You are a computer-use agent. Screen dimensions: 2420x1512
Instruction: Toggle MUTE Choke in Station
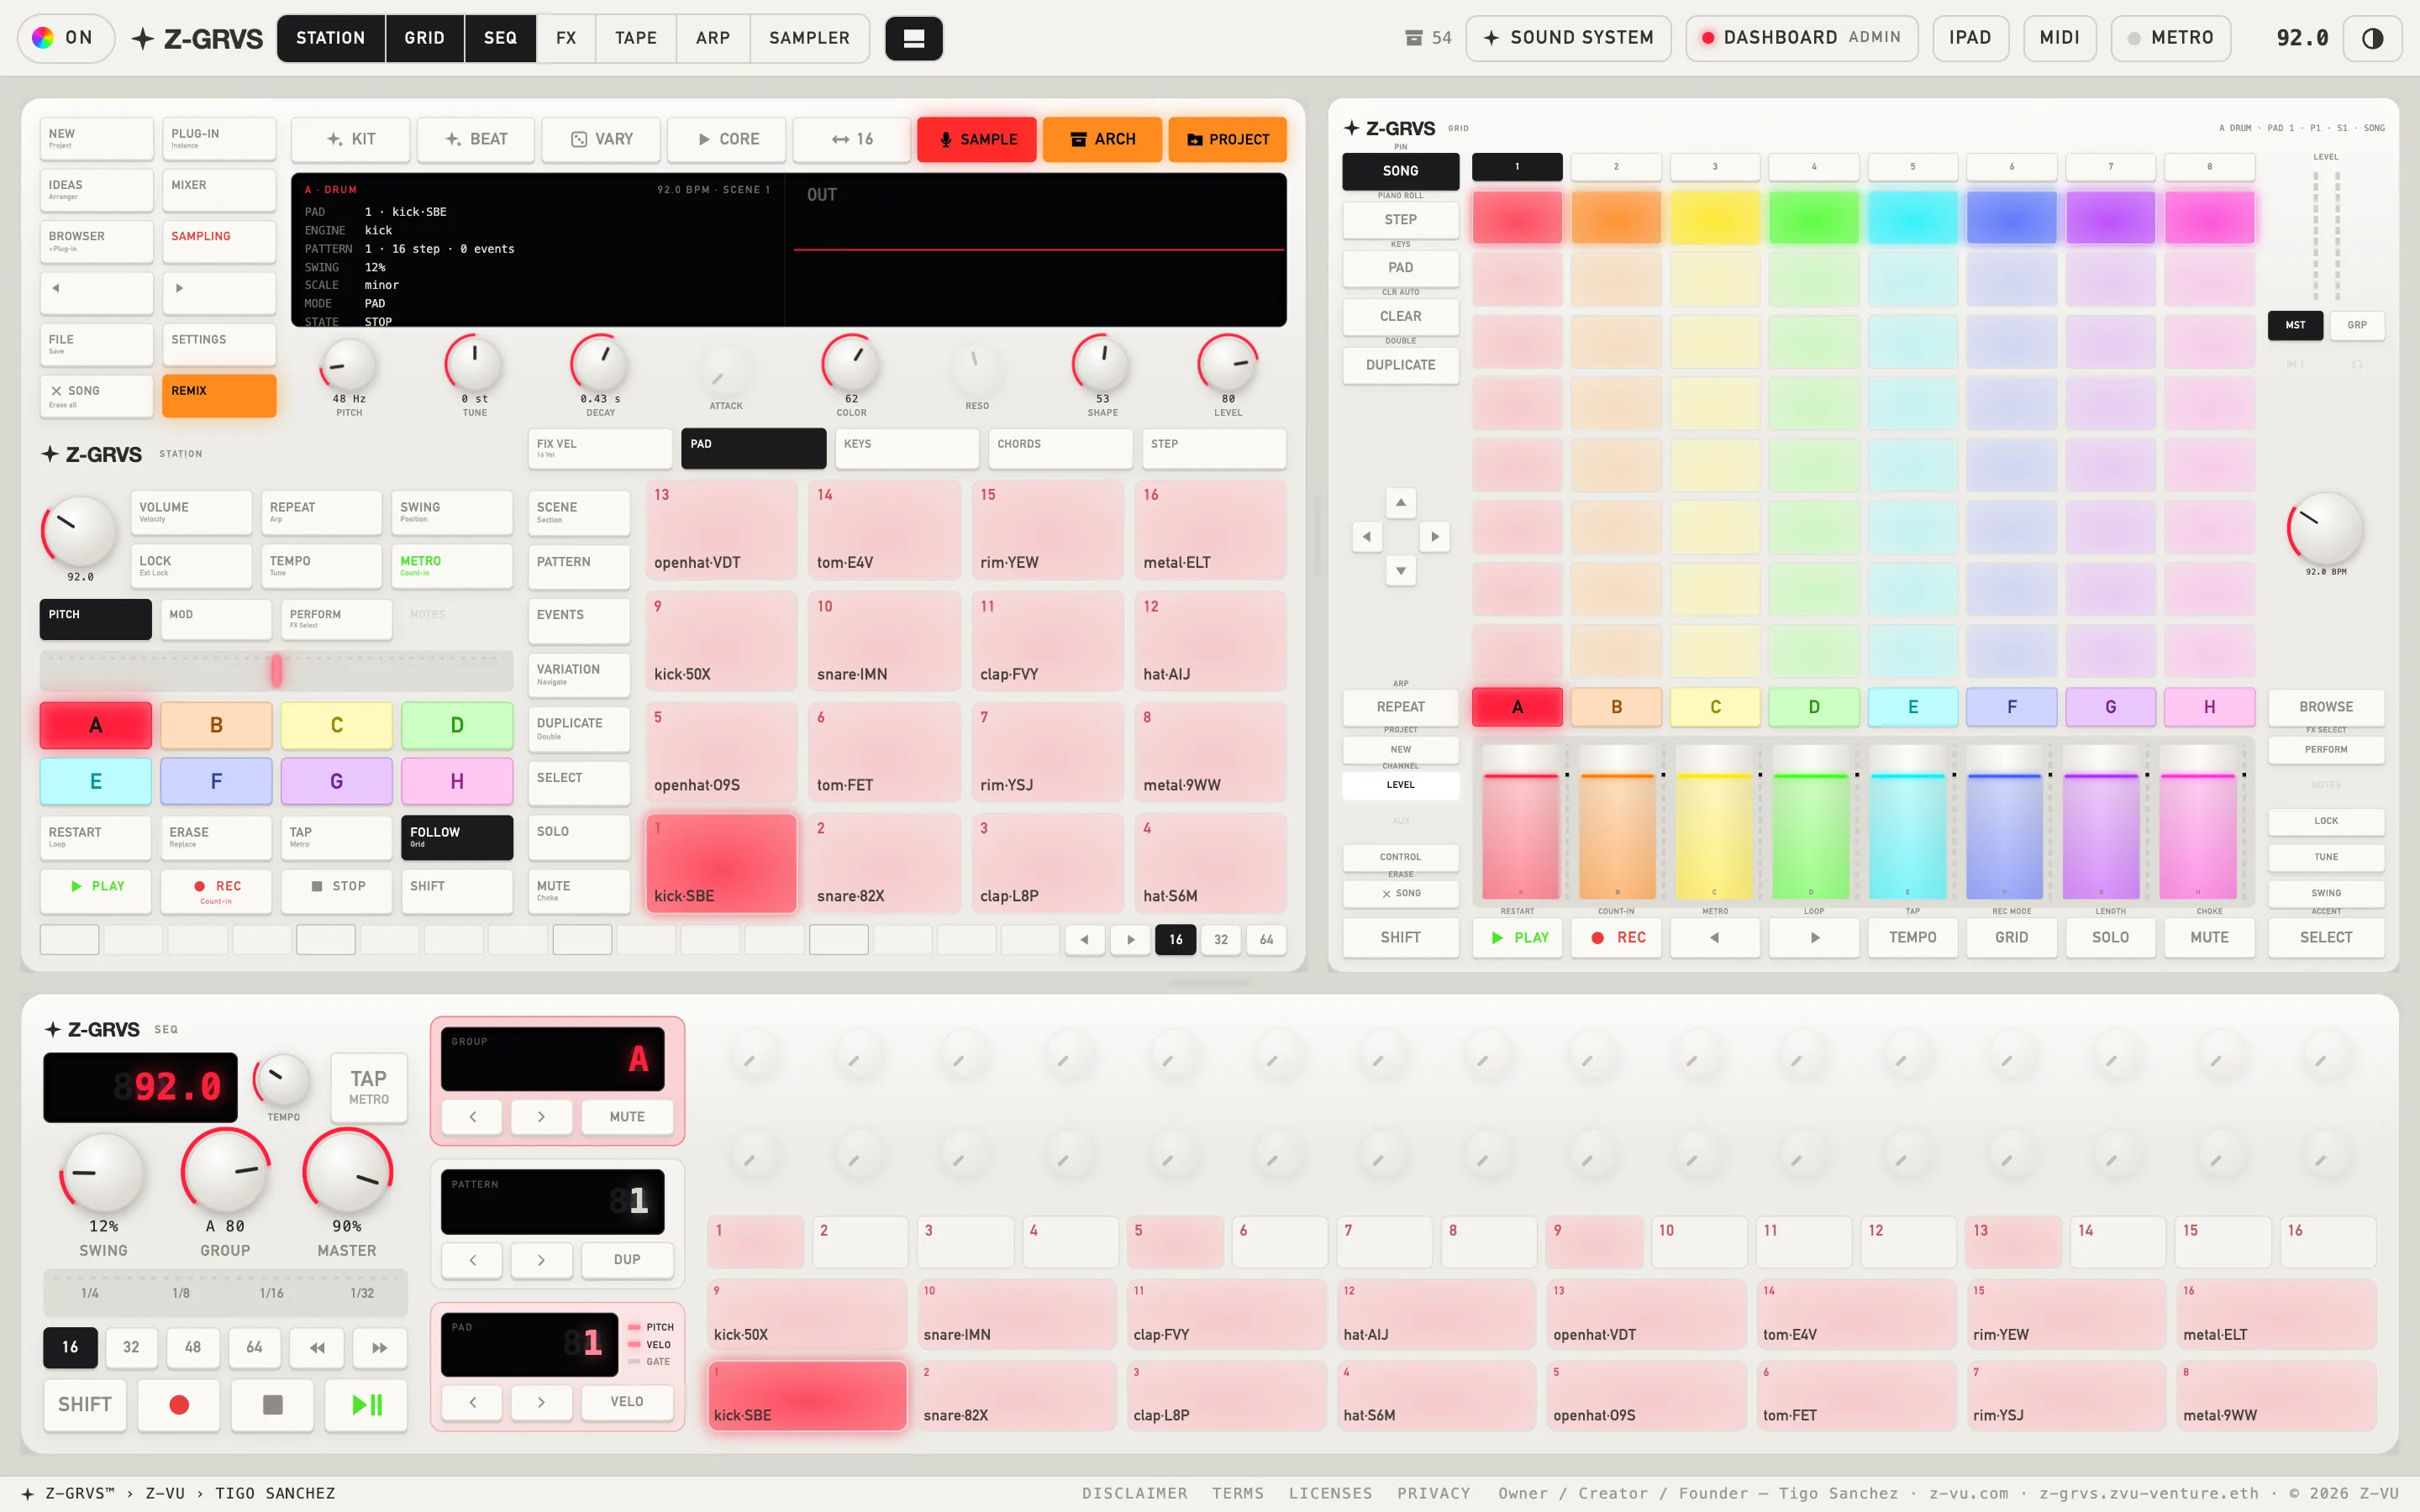(x=579, y=891)
